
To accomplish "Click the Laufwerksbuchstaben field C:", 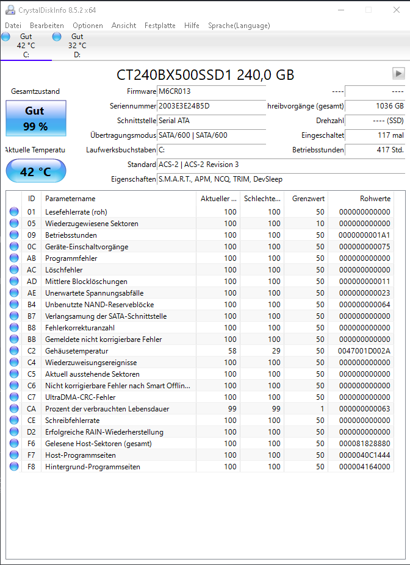I will pyautogui.click(x=211, y=150).
